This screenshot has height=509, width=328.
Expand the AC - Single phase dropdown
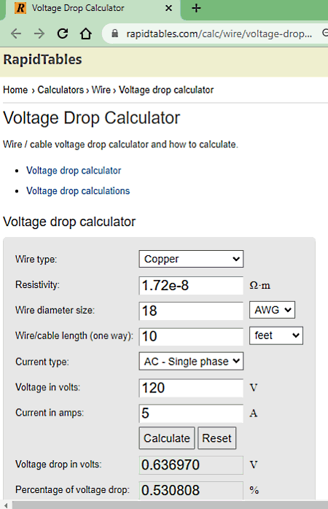(x=191, y=361)
